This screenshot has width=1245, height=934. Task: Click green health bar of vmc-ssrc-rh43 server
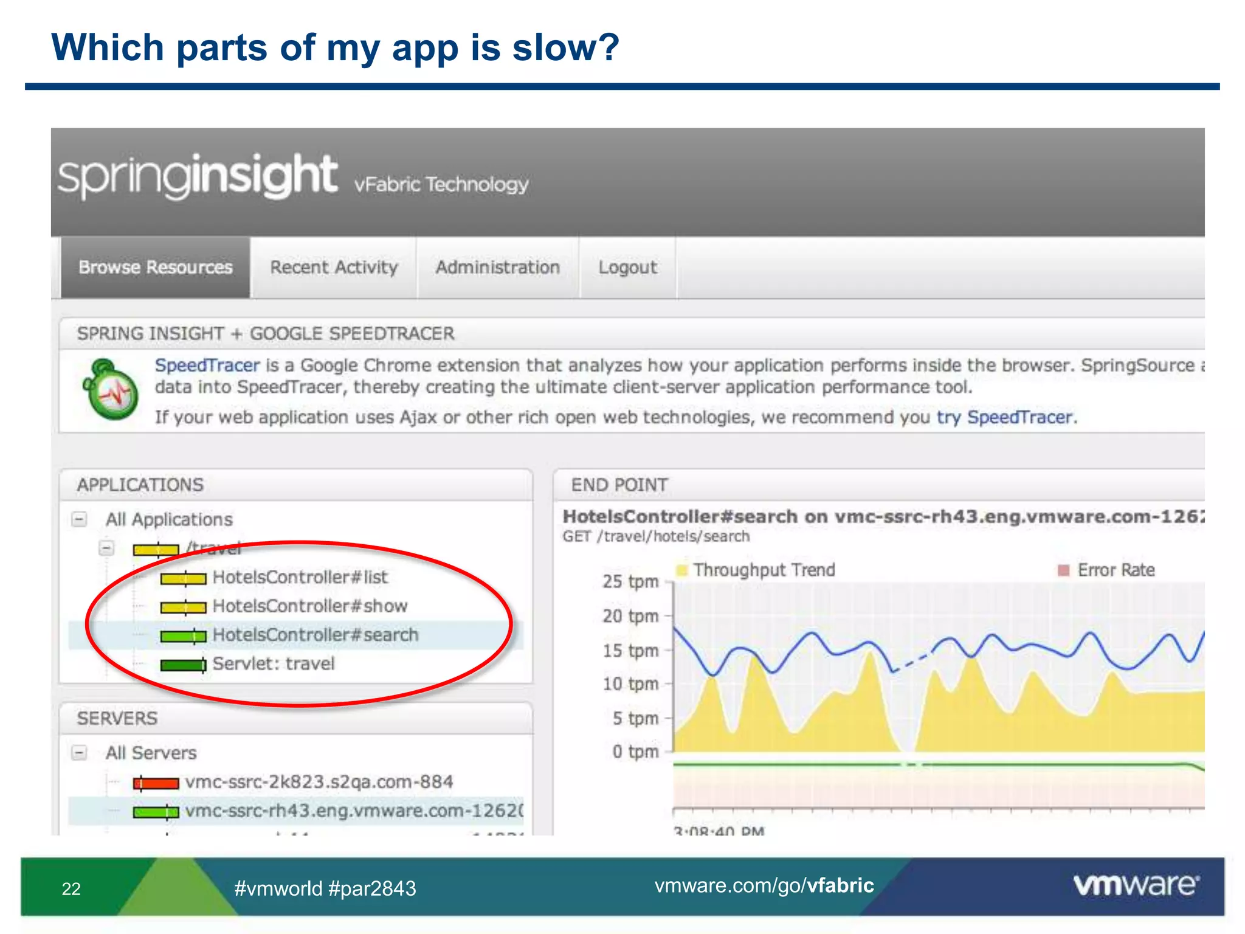156,812
